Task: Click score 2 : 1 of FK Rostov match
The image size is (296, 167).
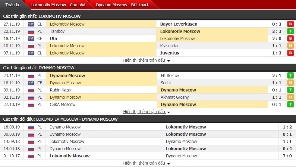Action: pos(277,76)
